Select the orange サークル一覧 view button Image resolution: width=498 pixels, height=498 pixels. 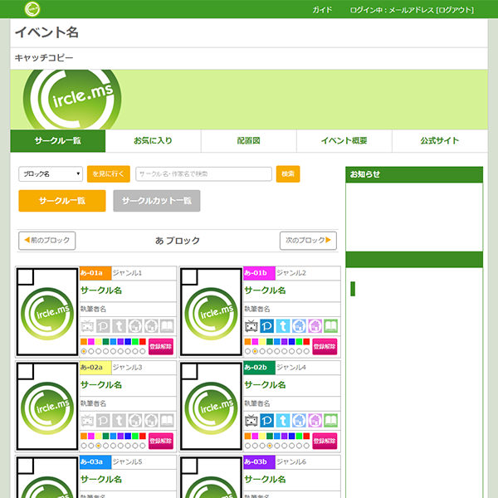(62, 201)
